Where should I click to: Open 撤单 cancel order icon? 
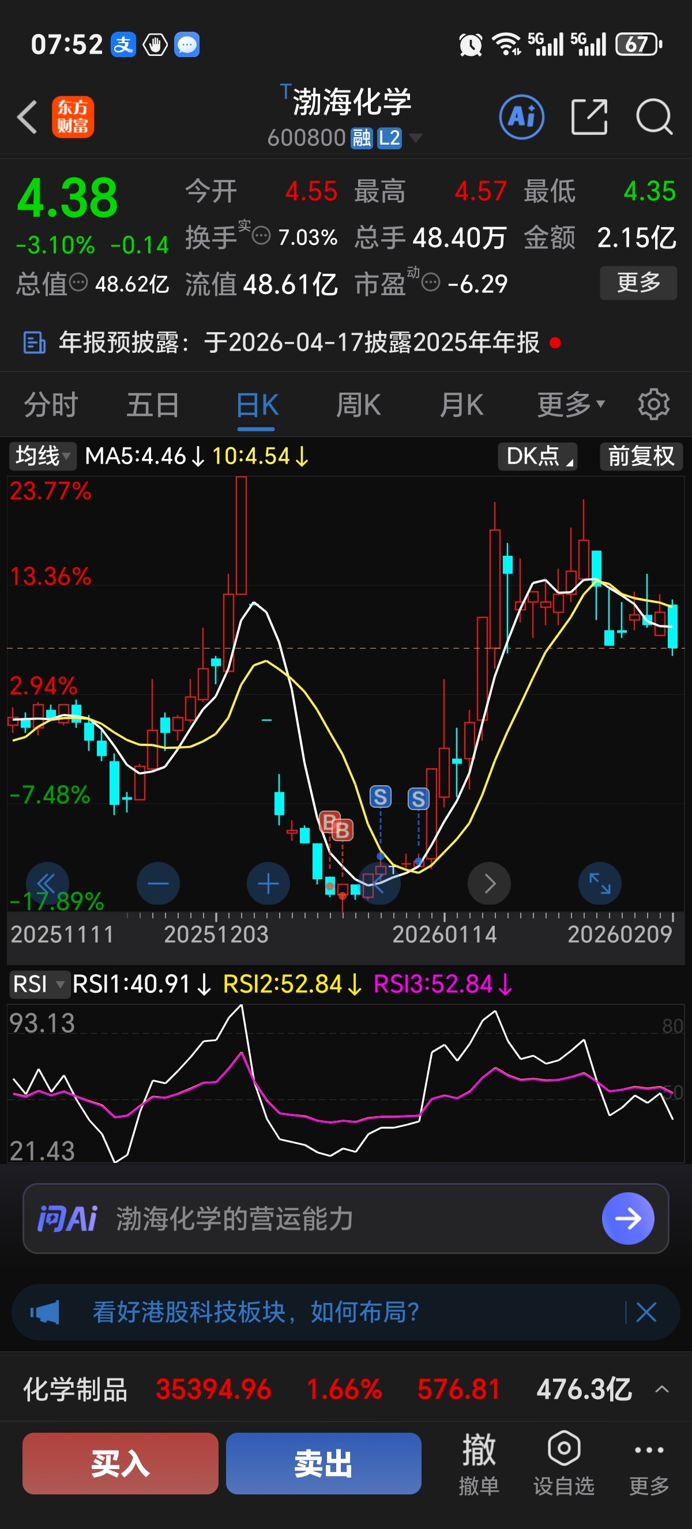(479, 1463)
